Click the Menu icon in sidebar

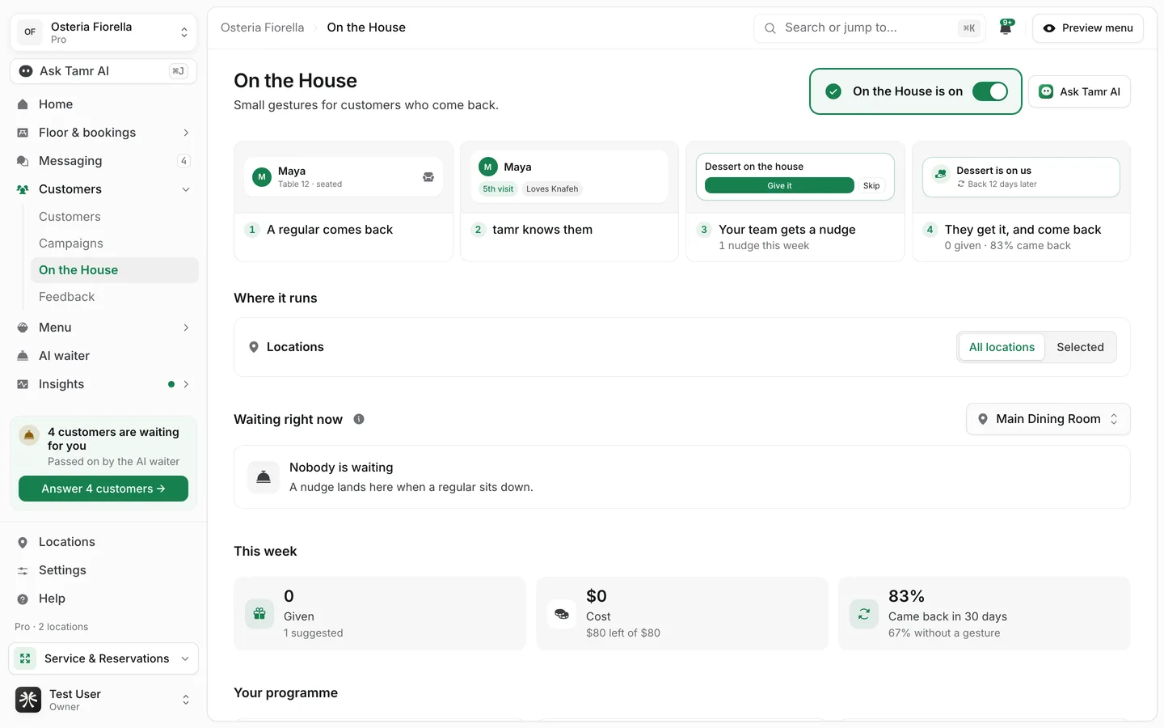tap(23, 328)
